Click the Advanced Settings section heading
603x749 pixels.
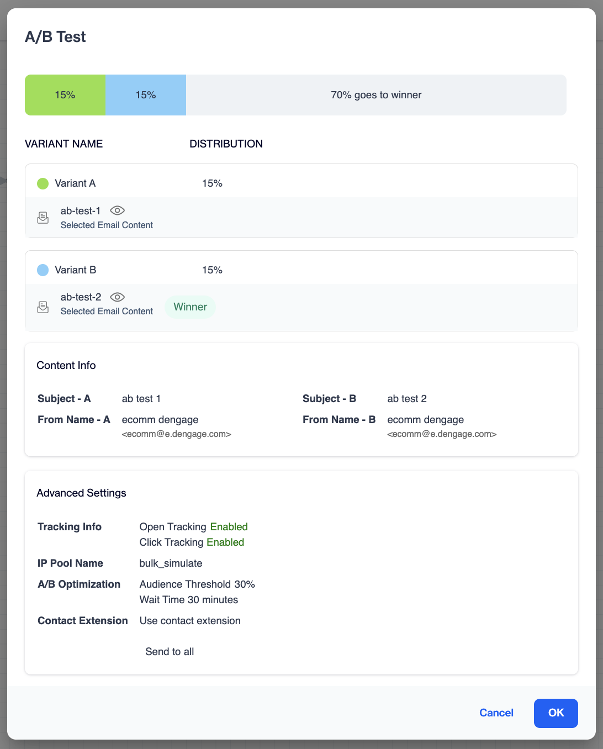[x=81, y=493]
